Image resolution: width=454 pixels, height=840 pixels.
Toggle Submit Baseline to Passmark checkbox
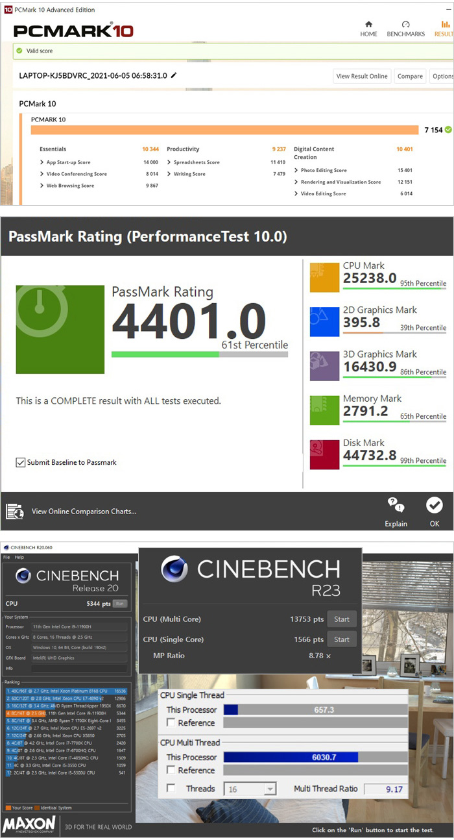pos(21,462)
